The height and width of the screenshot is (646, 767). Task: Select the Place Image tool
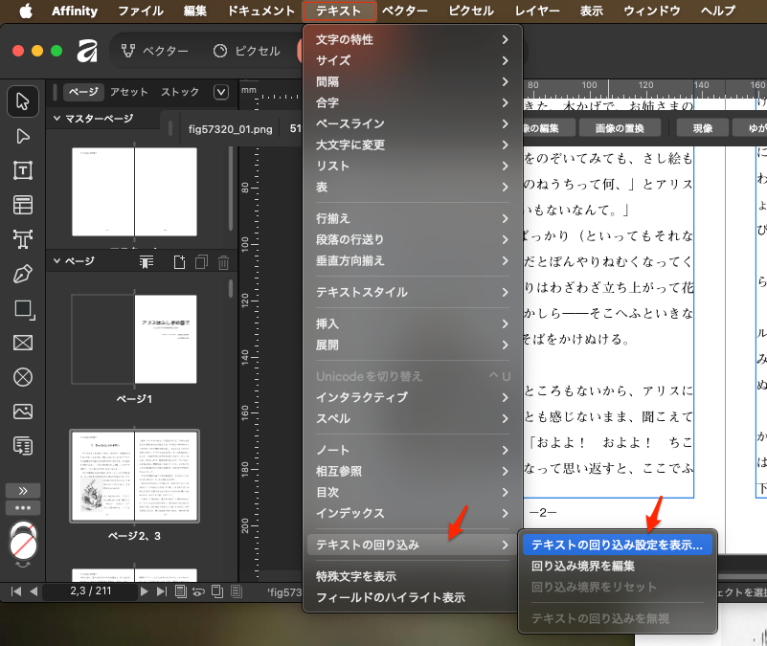point(23,412)
